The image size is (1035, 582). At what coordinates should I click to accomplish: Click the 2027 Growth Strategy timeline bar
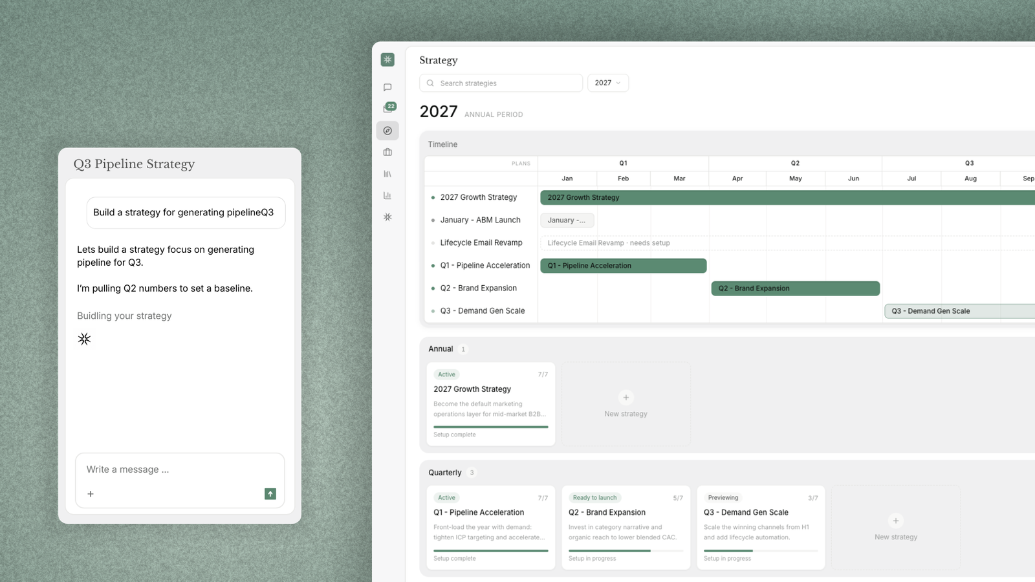(787, 197)
